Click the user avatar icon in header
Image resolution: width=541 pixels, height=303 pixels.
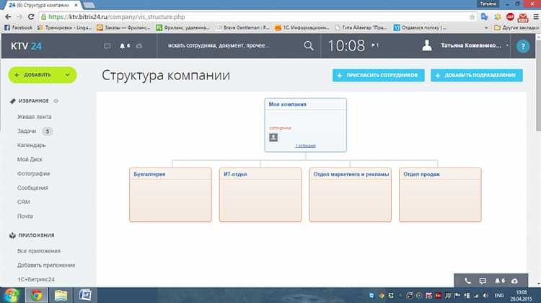click(427, 45)
